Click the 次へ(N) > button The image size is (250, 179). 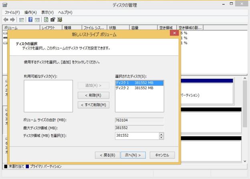click(x=133, y=155)
